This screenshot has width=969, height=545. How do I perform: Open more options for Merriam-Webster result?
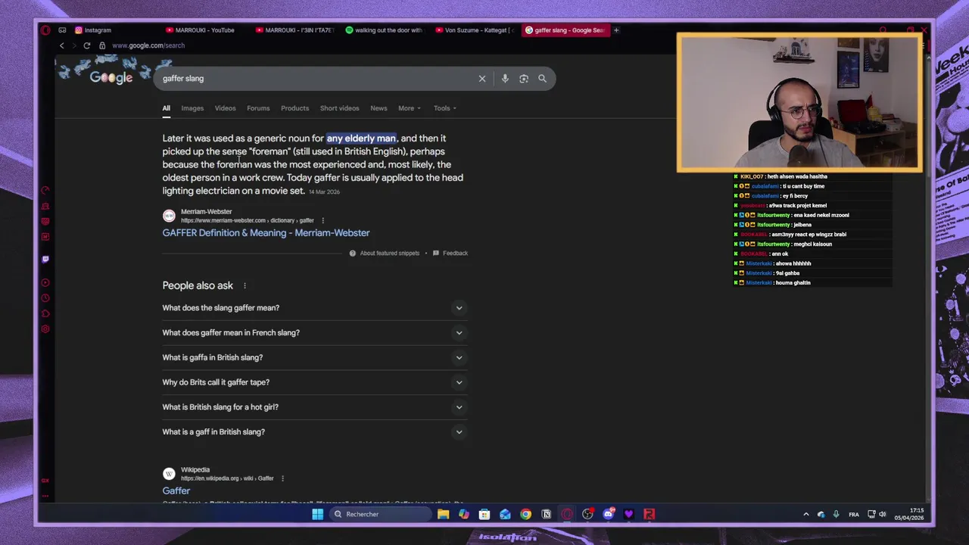pyautogui.click(x=322, y=221)
